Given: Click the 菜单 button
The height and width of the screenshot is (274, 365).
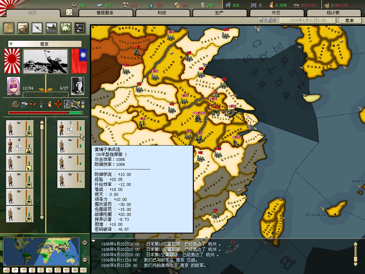Looking at the screenshot, I should tap(350, 20).
